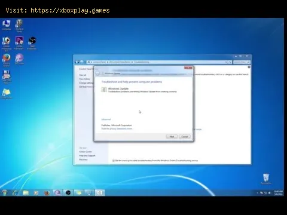
Task: Open Windows Media Player from the taskbar
Action: coord(36,193)
